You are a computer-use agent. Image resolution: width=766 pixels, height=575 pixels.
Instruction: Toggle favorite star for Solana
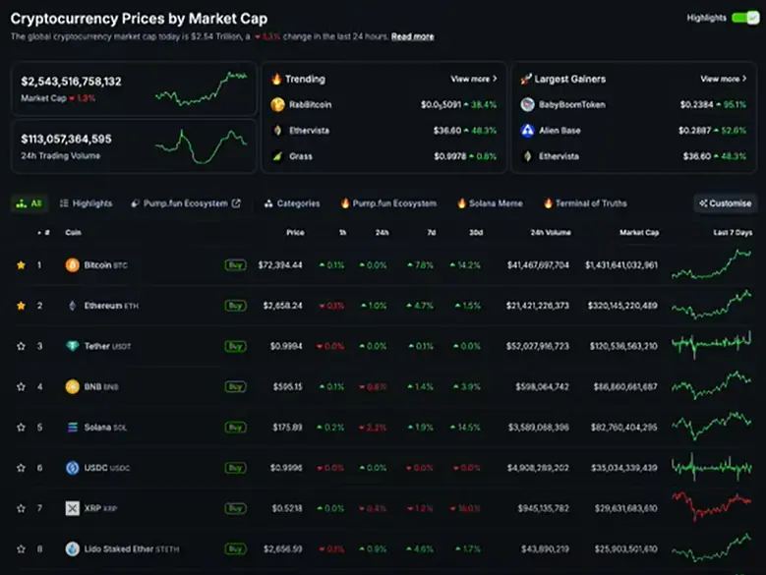[x=21, y=428]
